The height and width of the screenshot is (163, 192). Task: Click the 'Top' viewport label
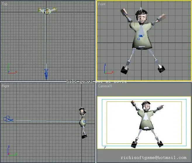point(5,4)
